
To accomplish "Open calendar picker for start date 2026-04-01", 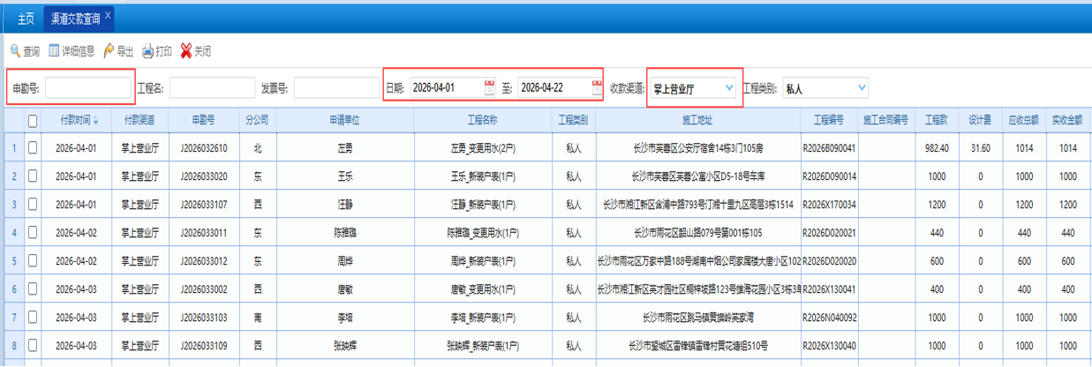I will point(490,87).
